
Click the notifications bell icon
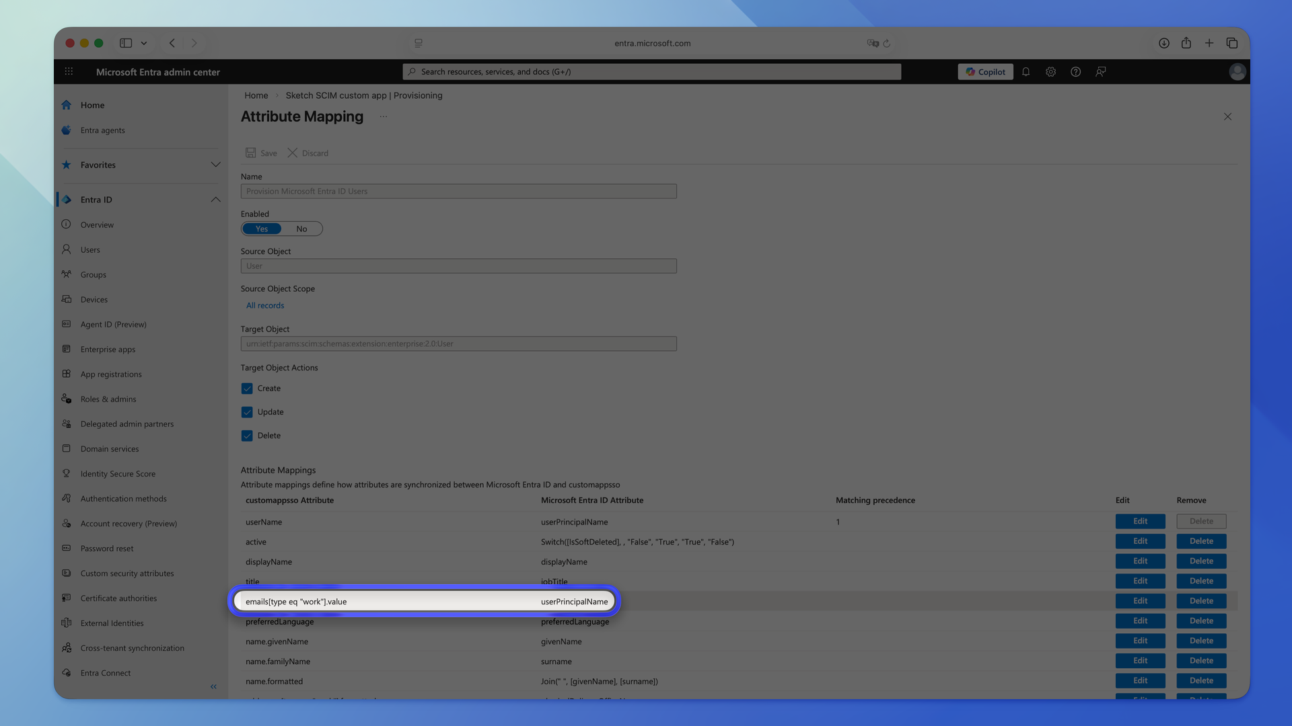point(1026,72)
